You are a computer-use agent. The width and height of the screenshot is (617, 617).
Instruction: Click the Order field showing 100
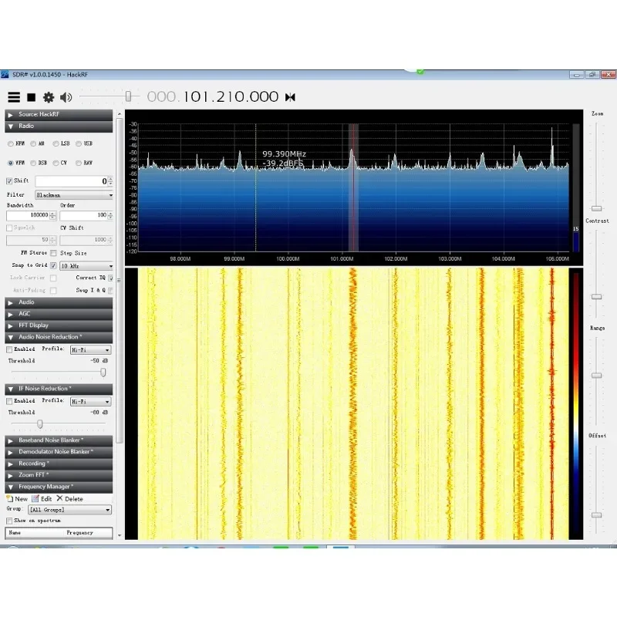pyautogui.click(x=83, y=215)
